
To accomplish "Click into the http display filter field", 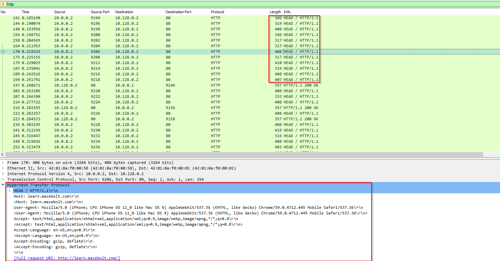I will click(x=231, y=4).
